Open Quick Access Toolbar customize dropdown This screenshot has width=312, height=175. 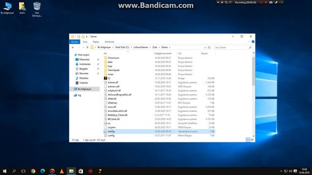pos(87,37)
